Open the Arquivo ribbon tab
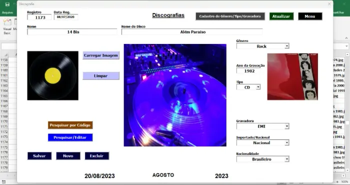 (x=7, y=12)
